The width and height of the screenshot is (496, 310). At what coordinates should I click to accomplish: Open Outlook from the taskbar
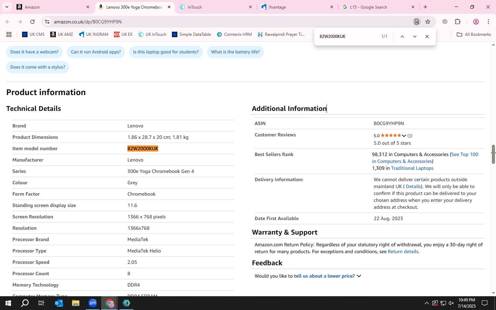point(59,303)
